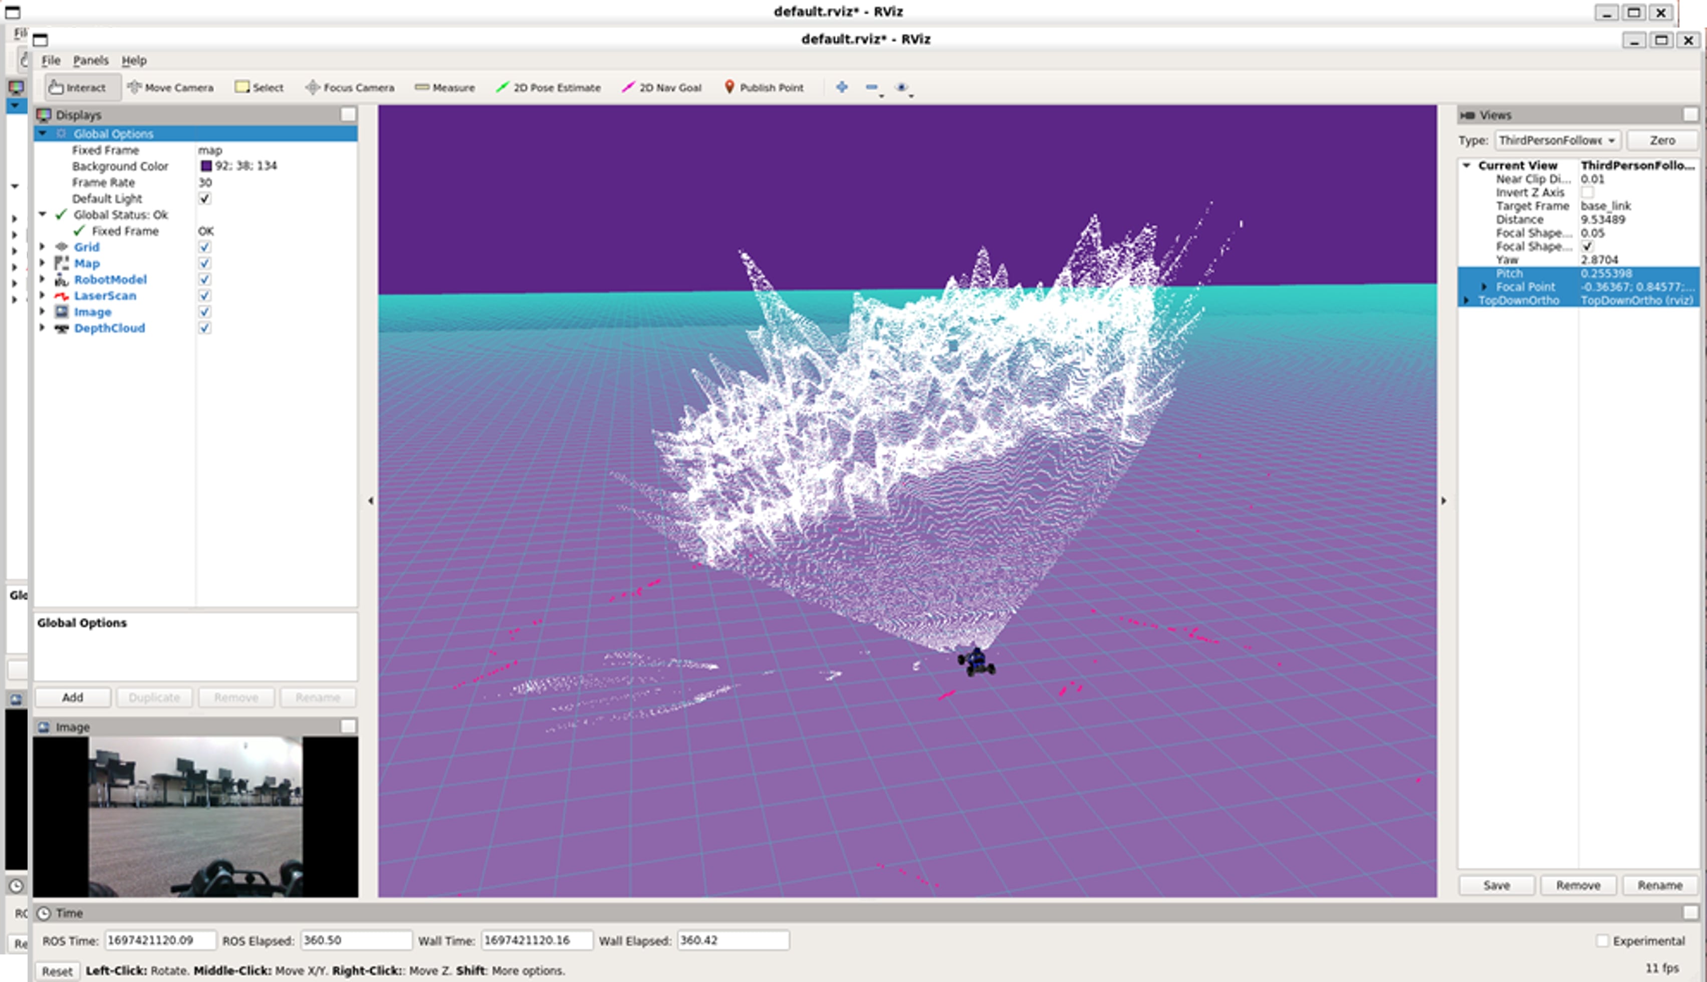Activate the Focus Camera tool
Image resolution: width=1707 pixels, height=982 pixels.
click(x=350, y=88)
